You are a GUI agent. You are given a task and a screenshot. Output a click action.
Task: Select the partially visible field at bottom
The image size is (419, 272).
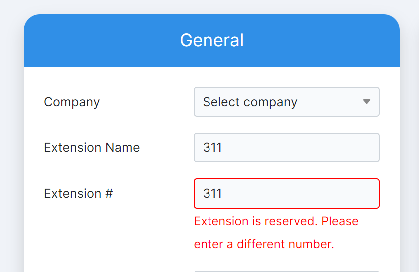(286, 271)
